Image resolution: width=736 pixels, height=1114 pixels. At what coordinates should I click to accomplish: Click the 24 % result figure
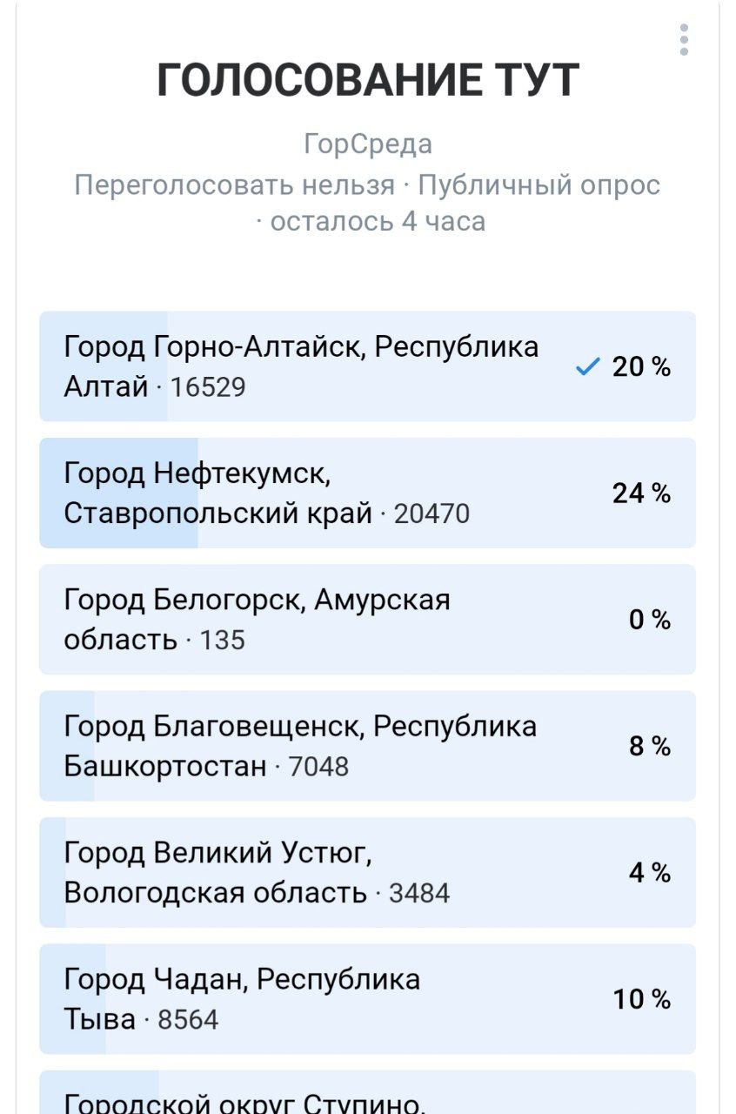tap(641, 493)
